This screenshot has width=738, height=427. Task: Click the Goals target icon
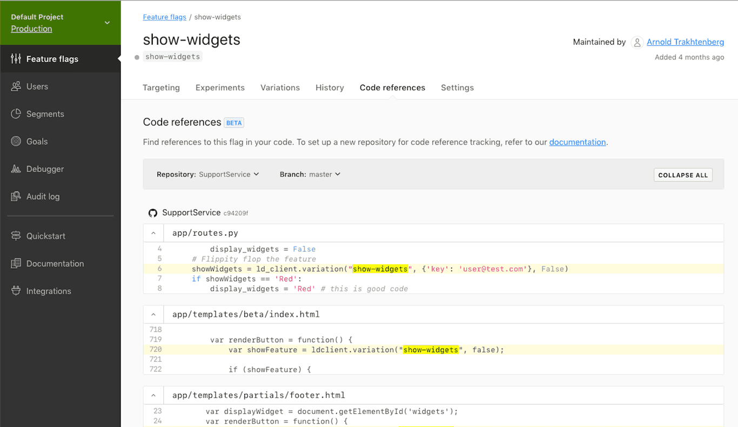pyautogui.click(x=17, y=141)
